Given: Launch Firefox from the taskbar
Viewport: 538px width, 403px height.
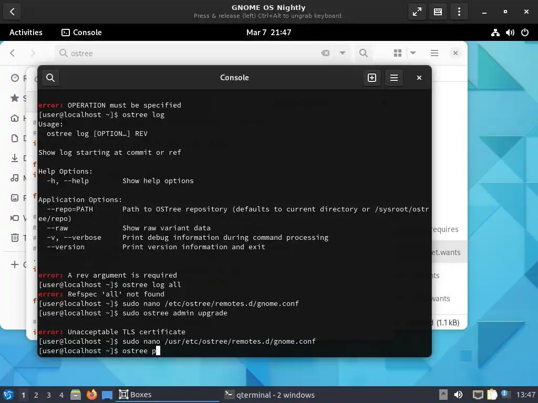Looking at the screenshot, I should [x=91, y=395].
